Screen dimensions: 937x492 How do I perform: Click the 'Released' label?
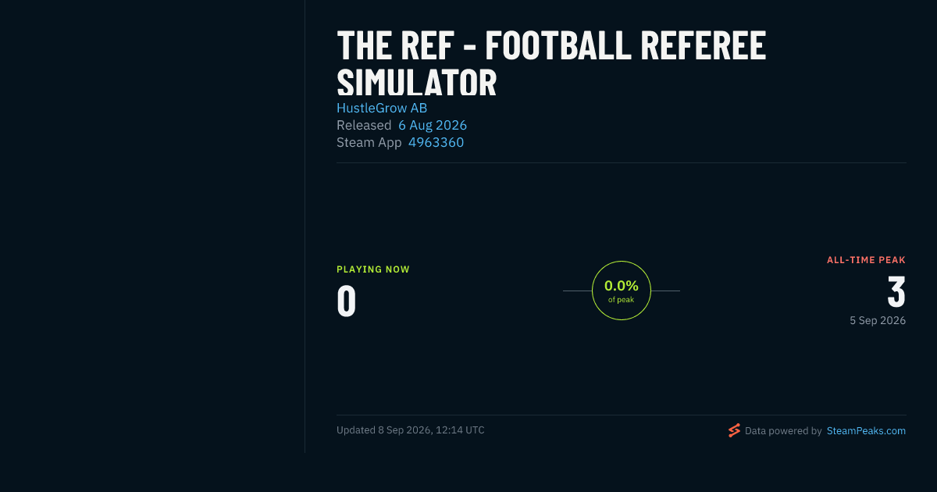pos(364,125)
